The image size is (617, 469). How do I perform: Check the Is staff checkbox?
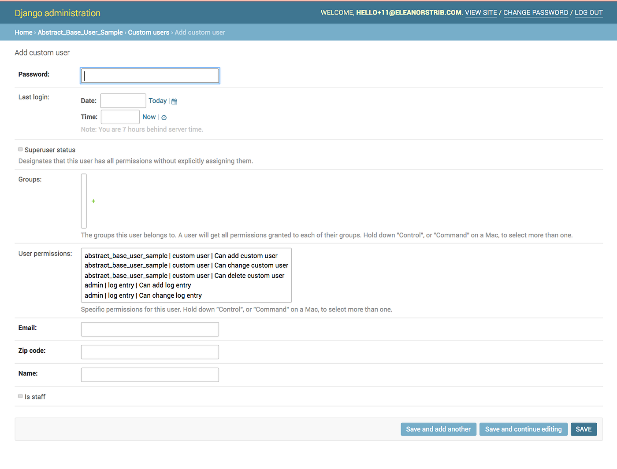point(20,396)
